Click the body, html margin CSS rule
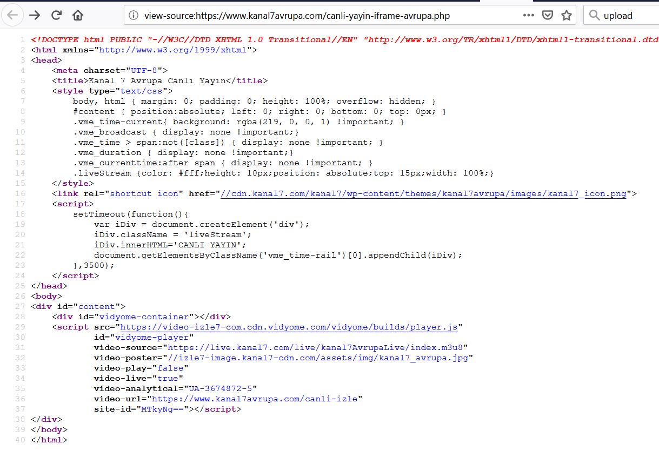Viewport: 659px width, 464px height. tap(255, 101)
